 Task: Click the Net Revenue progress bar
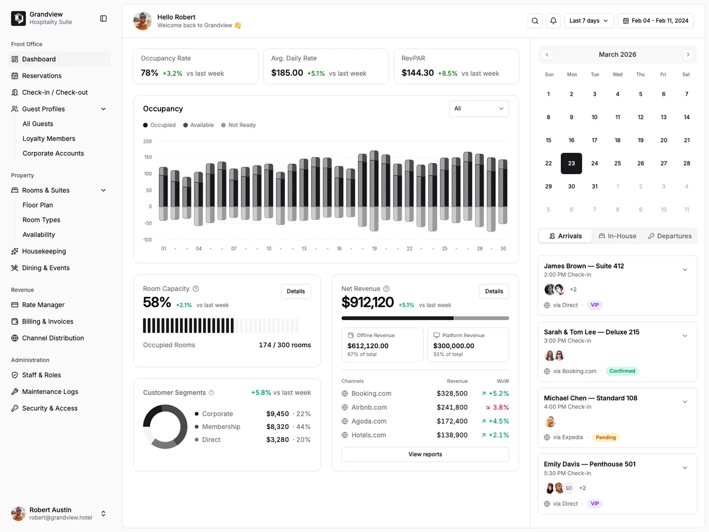pos(425,319)
